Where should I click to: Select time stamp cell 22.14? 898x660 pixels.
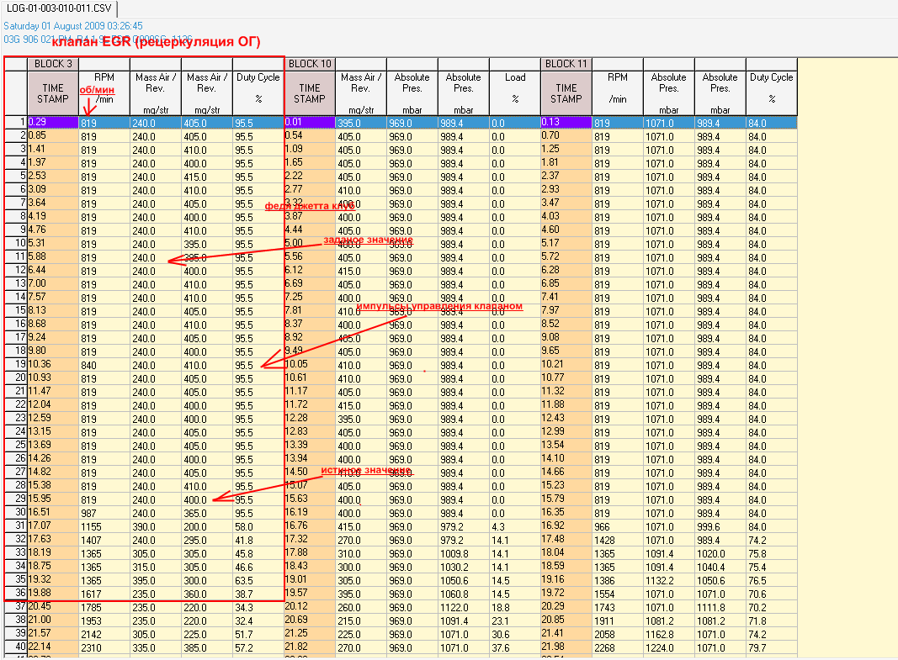point(53,647)
